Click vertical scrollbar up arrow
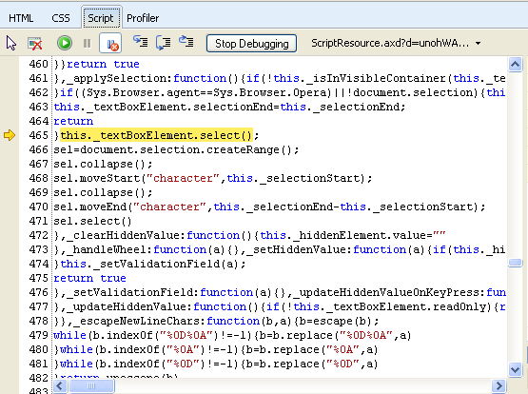528x394 pixels. [x=516, y=64]
